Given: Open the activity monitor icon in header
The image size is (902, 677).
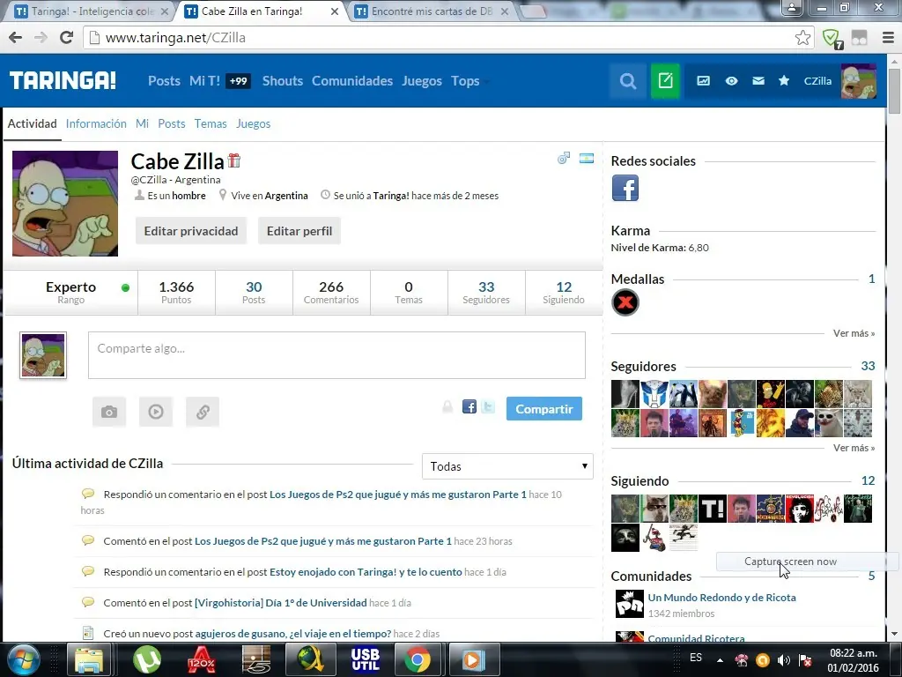Looking at the screenshot, I should 703,81.
